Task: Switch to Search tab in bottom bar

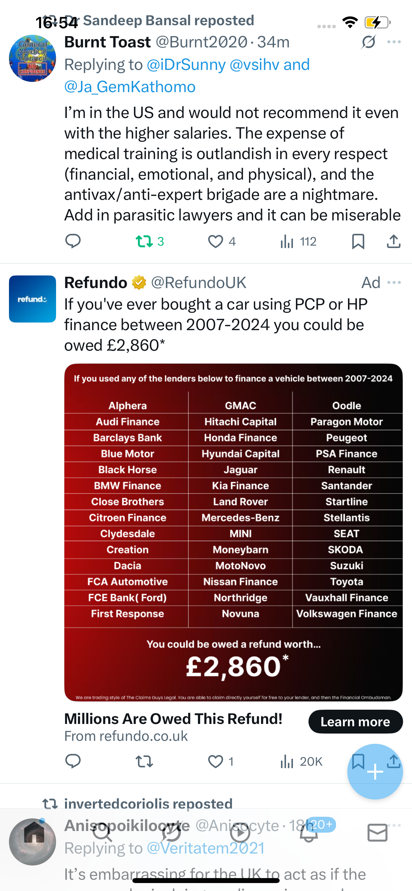Action: 103,833
